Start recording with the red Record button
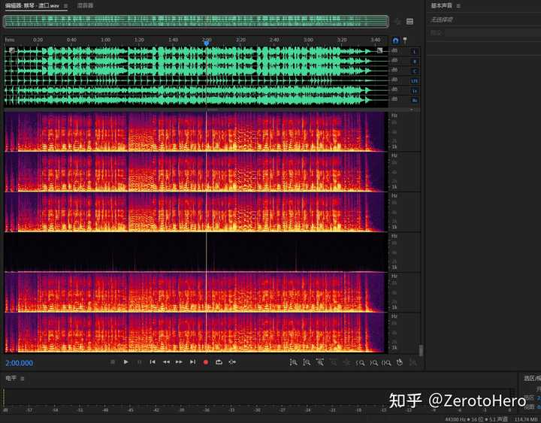 pyautogui.click(x=206, y=362)
